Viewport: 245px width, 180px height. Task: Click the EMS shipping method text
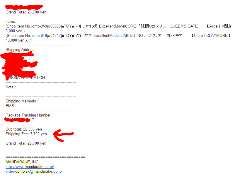[x=10, y=106]
